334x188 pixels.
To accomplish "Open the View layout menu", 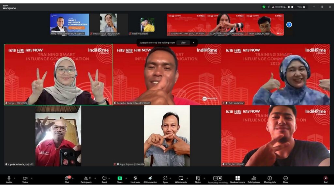I will tap(301, 7).
